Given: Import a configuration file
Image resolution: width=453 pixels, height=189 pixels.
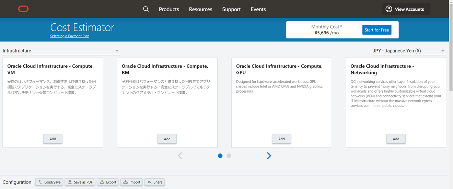Looking at the screenshot, I should [x=131, y=182].
